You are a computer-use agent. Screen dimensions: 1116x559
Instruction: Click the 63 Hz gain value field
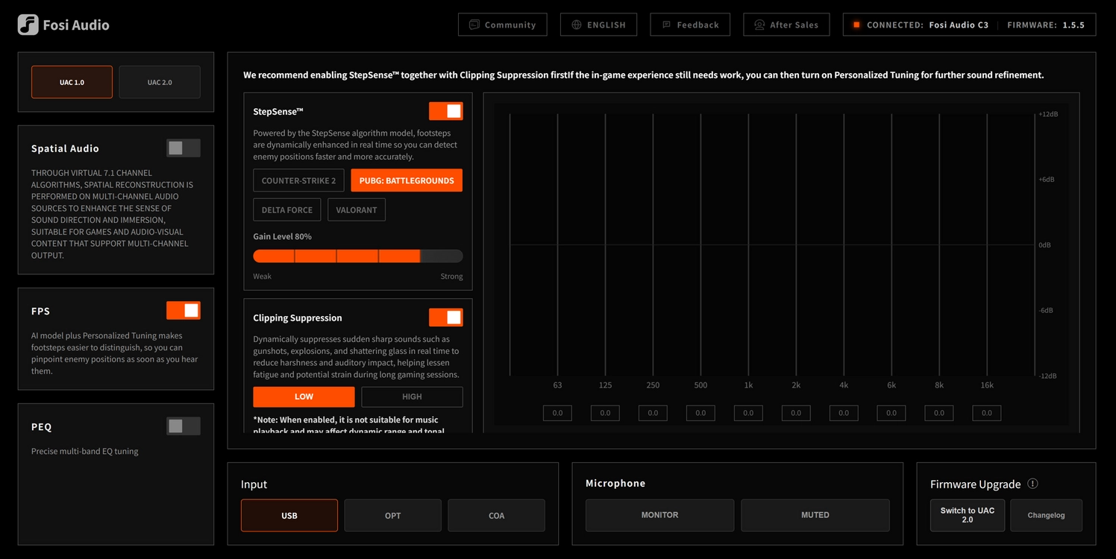coord(557,413)
